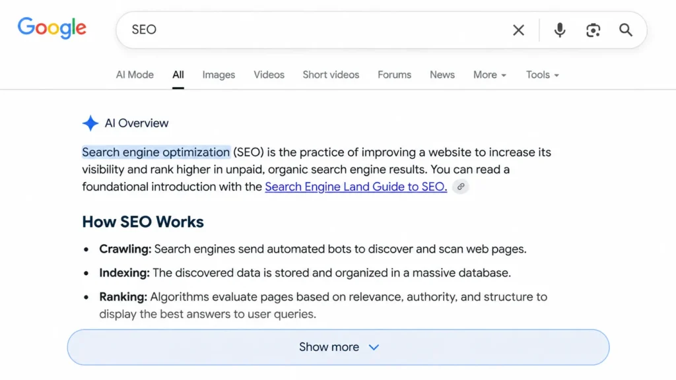The image size is (676, 380).
Task: Expand the More dropdown menu
Action: tap(490, 75)
